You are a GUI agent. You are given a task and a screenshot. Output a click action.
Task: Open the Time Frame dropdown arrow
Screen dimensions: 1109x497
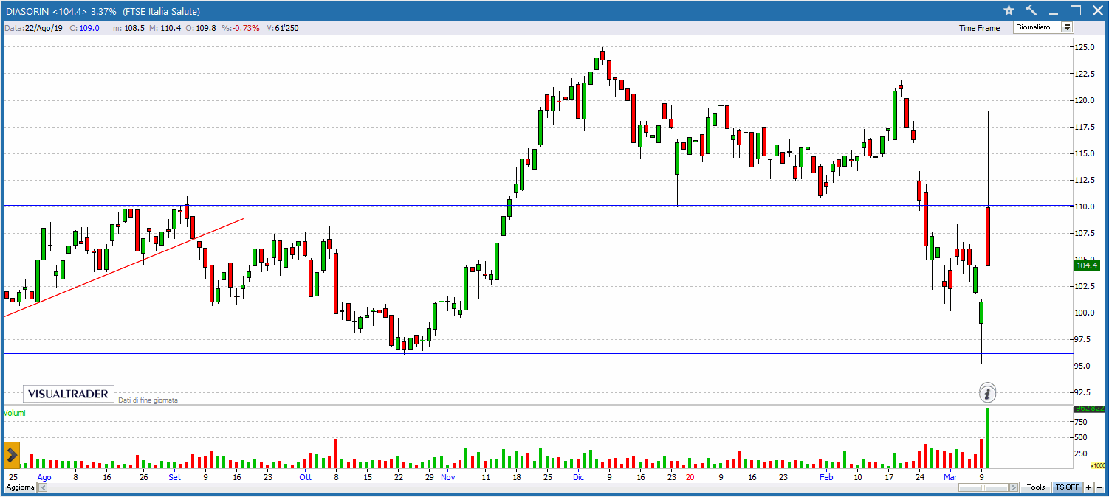click(1066, 27)
